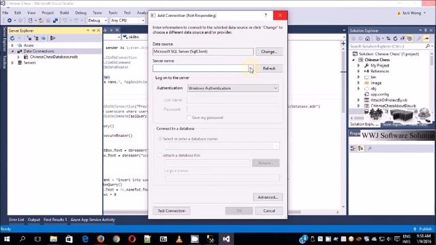Expand the Azure node
436x245 pixels.
(x=12, y=46)
